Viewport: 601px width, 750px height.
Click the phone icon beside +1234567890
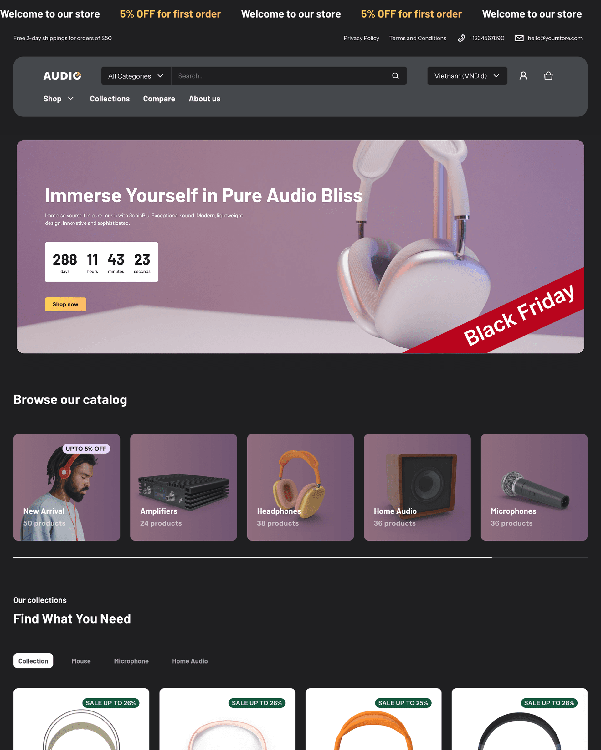[x=461, y=38]
